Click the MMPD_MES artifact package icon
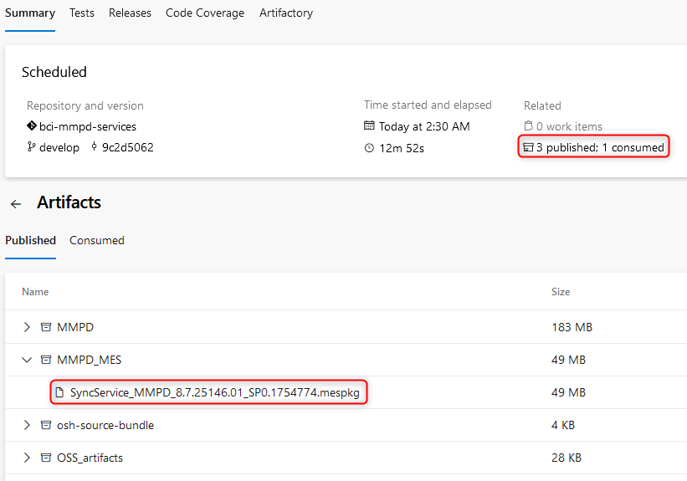 tap(46, 360)
